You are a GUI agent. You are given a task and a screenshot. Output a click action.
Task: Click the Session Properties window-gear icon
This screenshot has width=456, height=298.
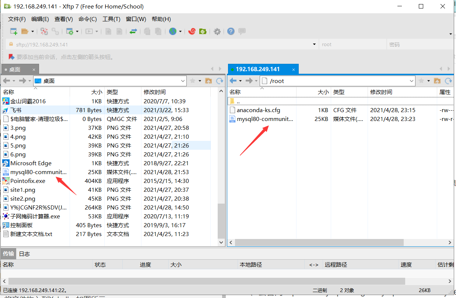(x=70, y=31)
